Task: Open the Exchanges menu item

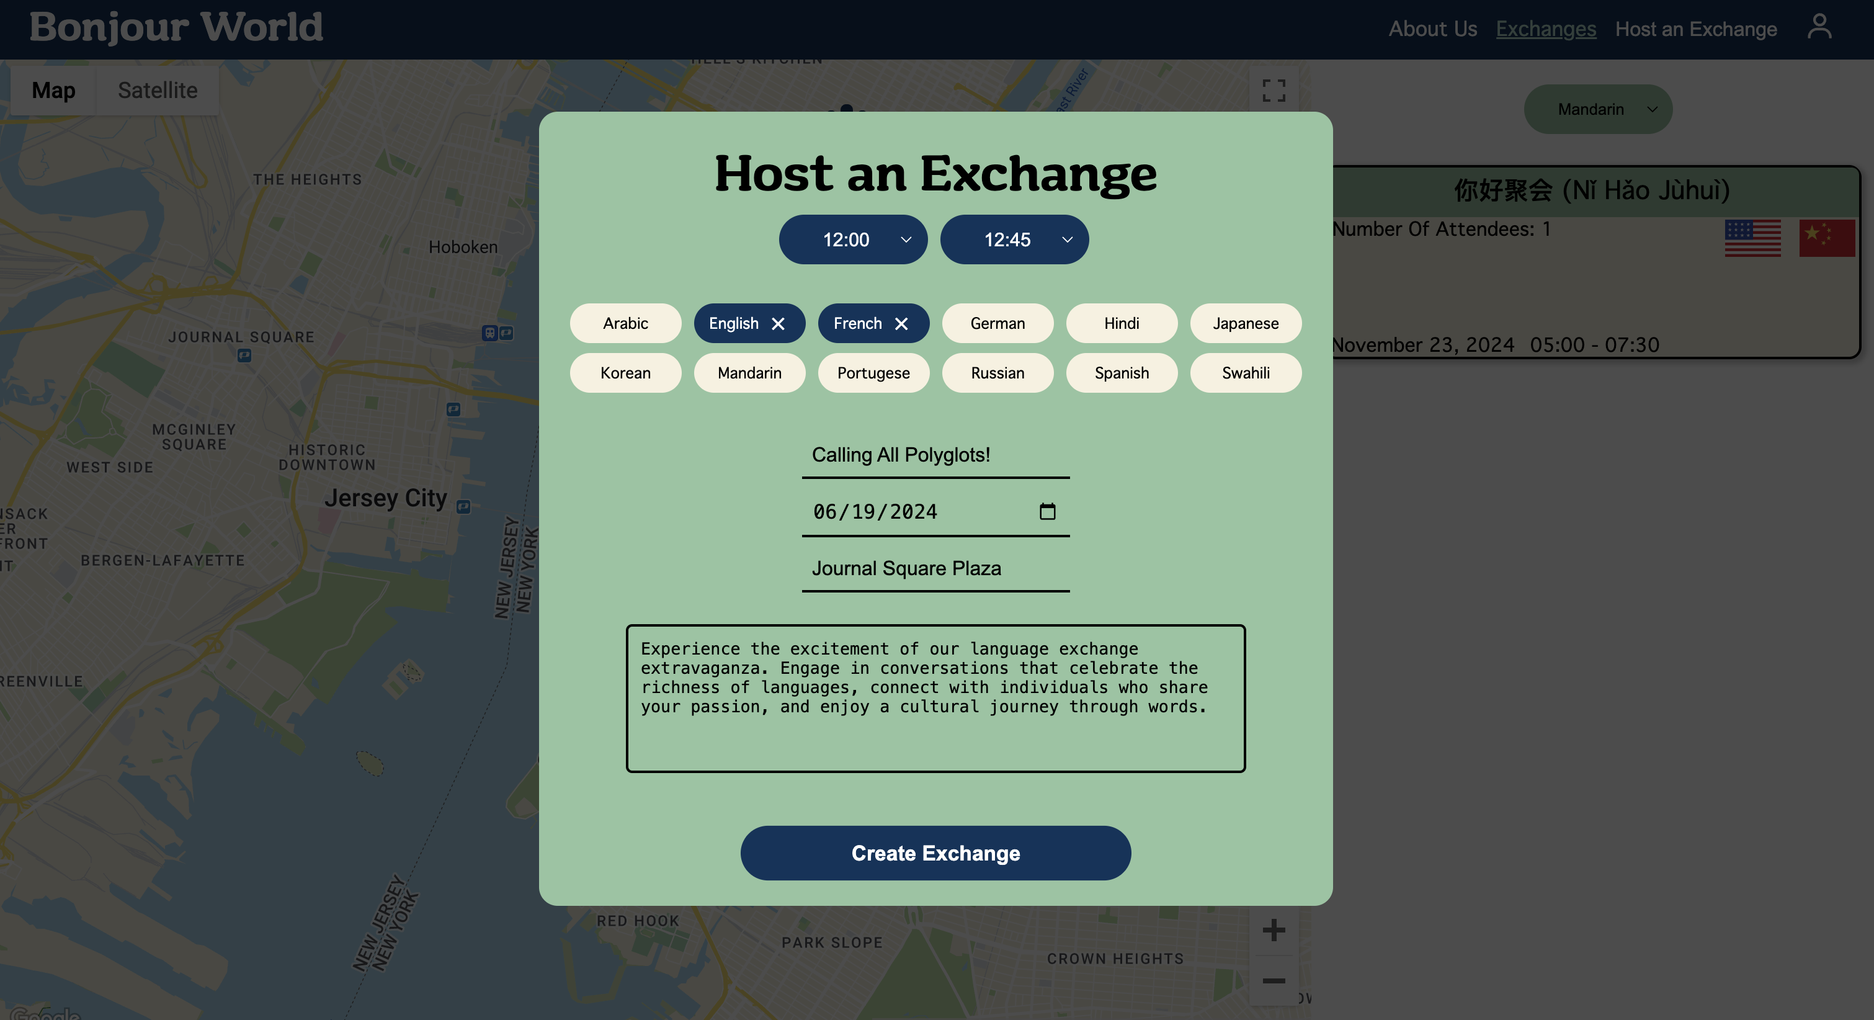Action: tap(1546, 28)
